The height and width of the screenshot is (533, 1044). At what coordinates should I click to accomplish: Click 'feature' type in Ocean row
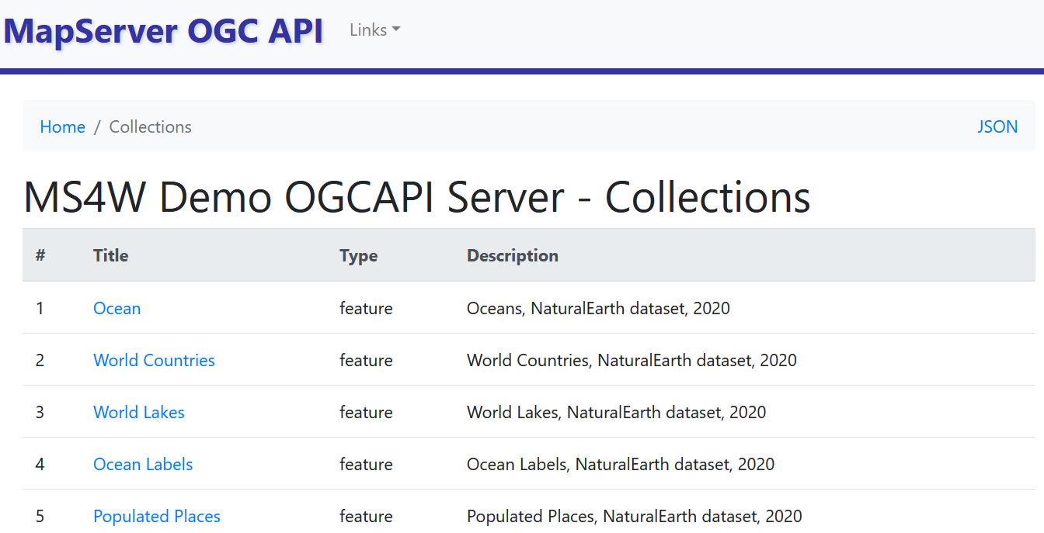[366, 309]
